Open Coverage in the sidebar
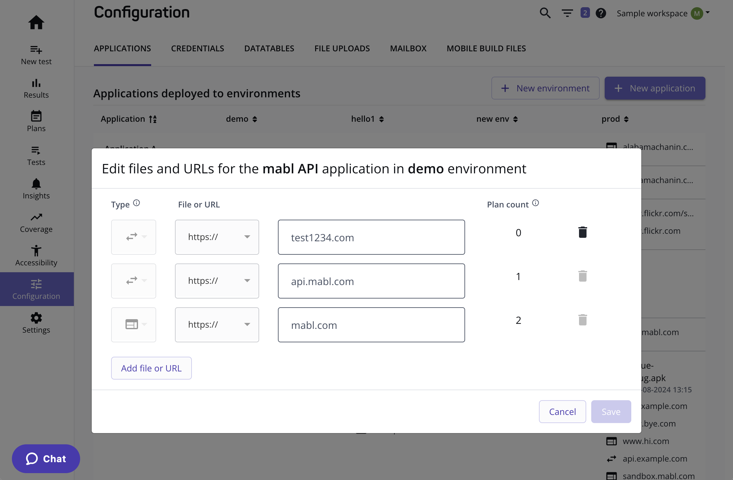The height and width of the screenshot is (480, 733). click(x=36, y=223)
